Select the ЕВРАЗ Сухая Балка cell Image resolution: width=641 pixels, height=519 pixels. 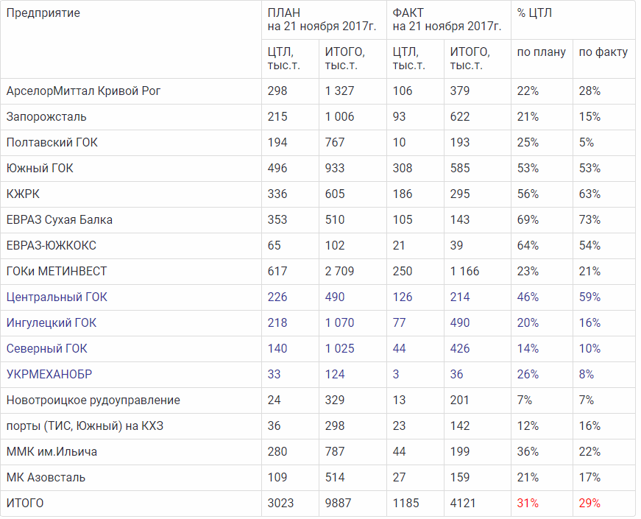click(60, 220)
